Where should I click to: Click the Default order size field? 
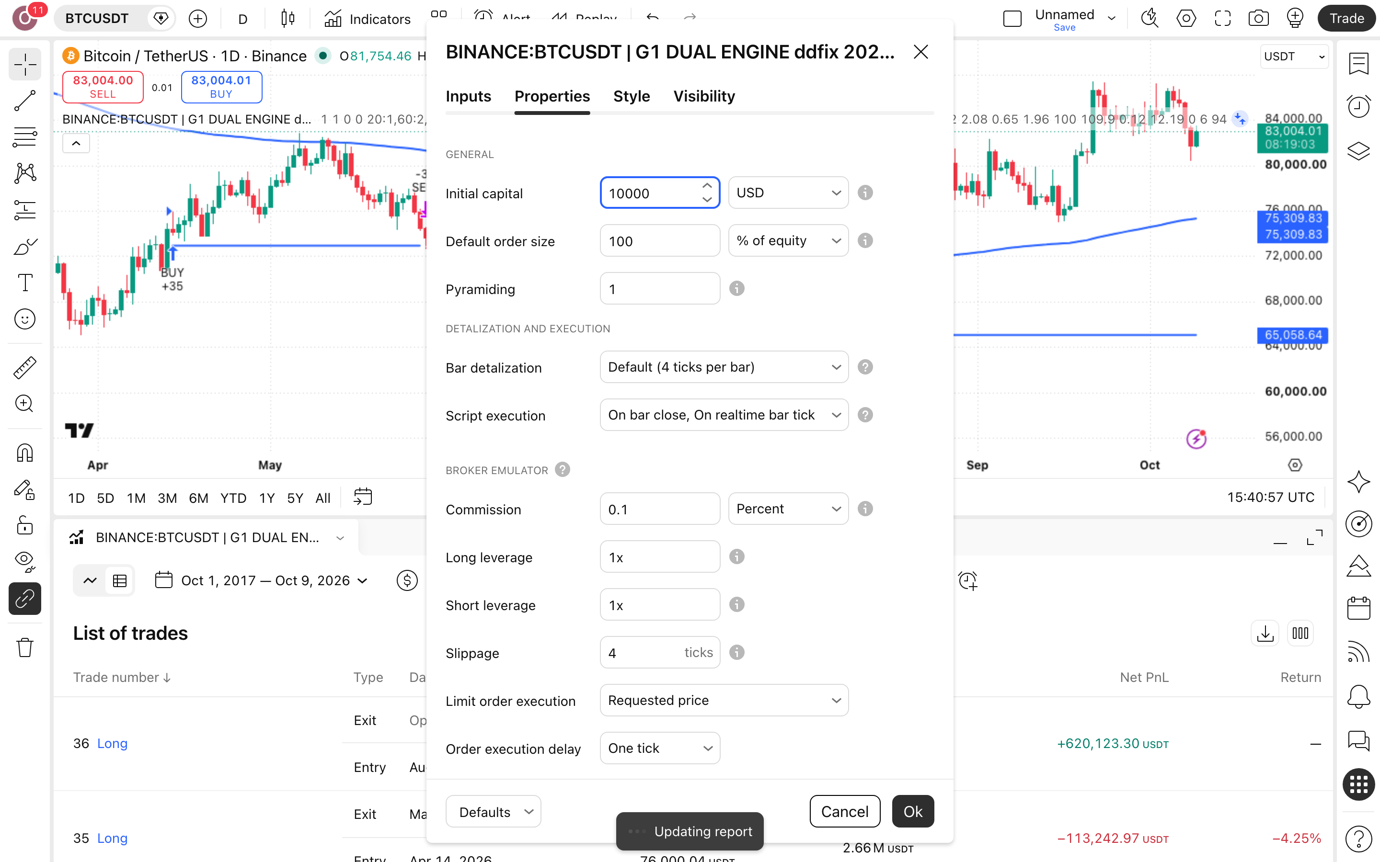(660, 240)
